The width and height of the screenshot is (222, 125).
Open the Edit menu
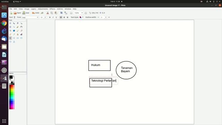tap(15, 9)
